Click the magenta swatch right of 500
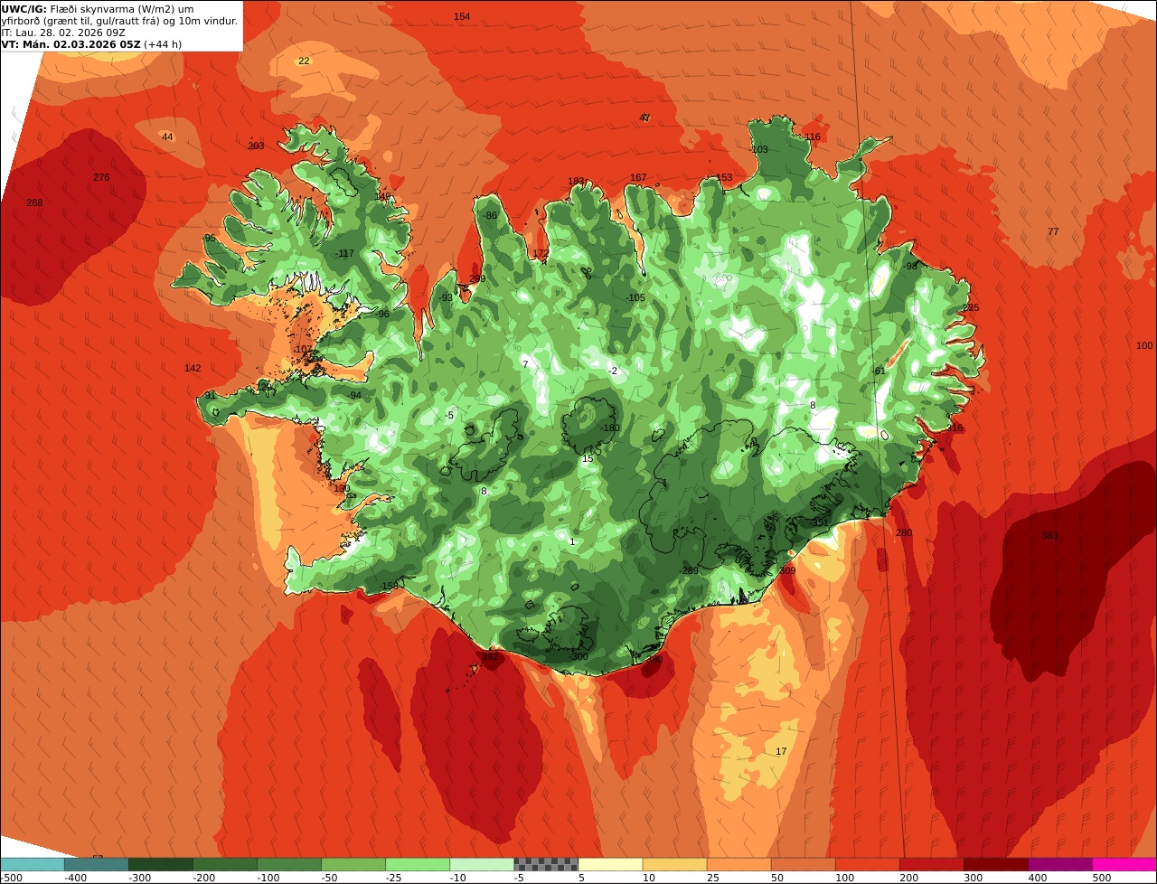 (x=1124, y=864)
